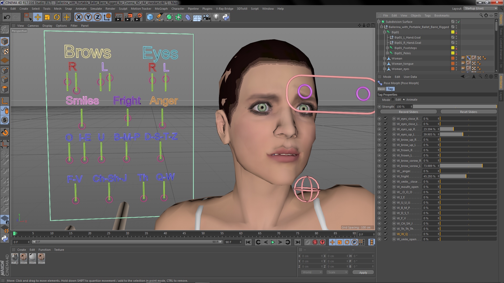Add a Camera object icon
The image size is (504, 283).
207,17
